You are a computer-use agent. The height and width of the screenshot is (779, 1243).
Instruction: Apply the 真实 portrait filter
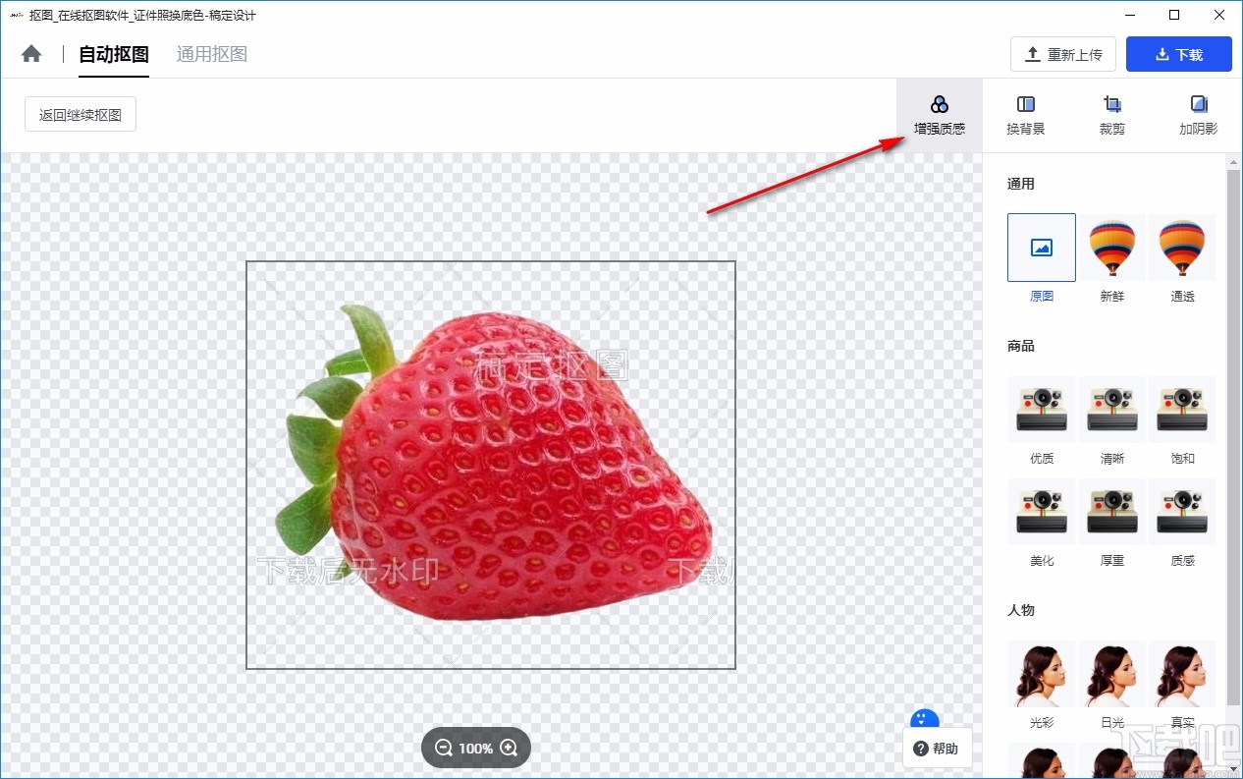pyautogui.click(x=1182, y=674)
